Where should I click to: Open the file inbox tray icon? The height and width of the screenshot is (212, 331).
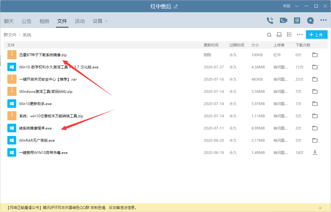coord(279,35)
